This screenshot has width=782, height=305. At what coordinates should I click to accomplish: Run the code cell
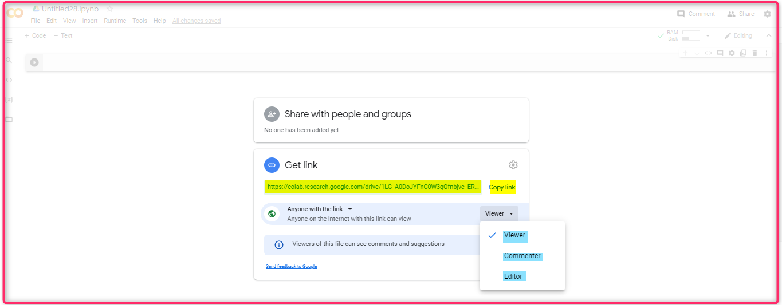point(34,62)
